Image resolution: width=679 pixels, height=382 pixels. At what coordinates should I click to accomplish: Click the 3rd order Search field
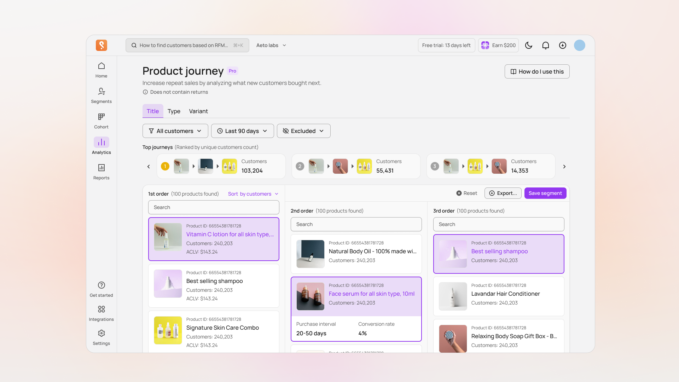(x=499, y=224)
